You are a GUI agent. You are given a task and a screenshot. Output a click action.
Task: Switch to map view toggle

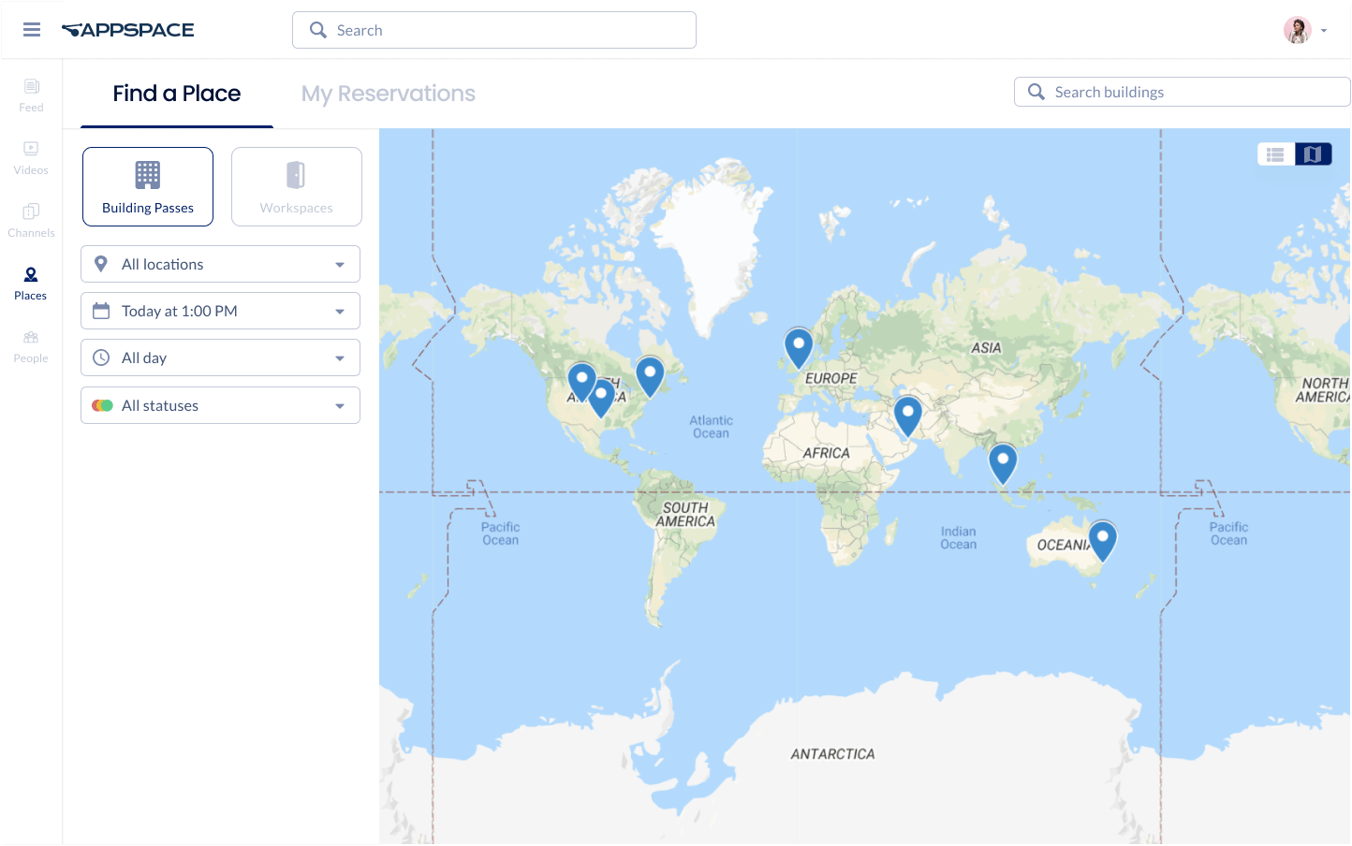point(1313,154)
